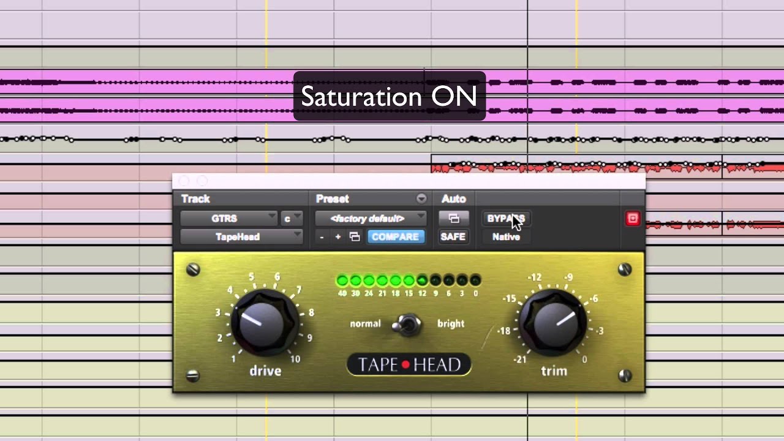The height and width of the screenshot is (441, 784).
Task: Click the meter's 40 dB label
Action: tap(342, 293)
